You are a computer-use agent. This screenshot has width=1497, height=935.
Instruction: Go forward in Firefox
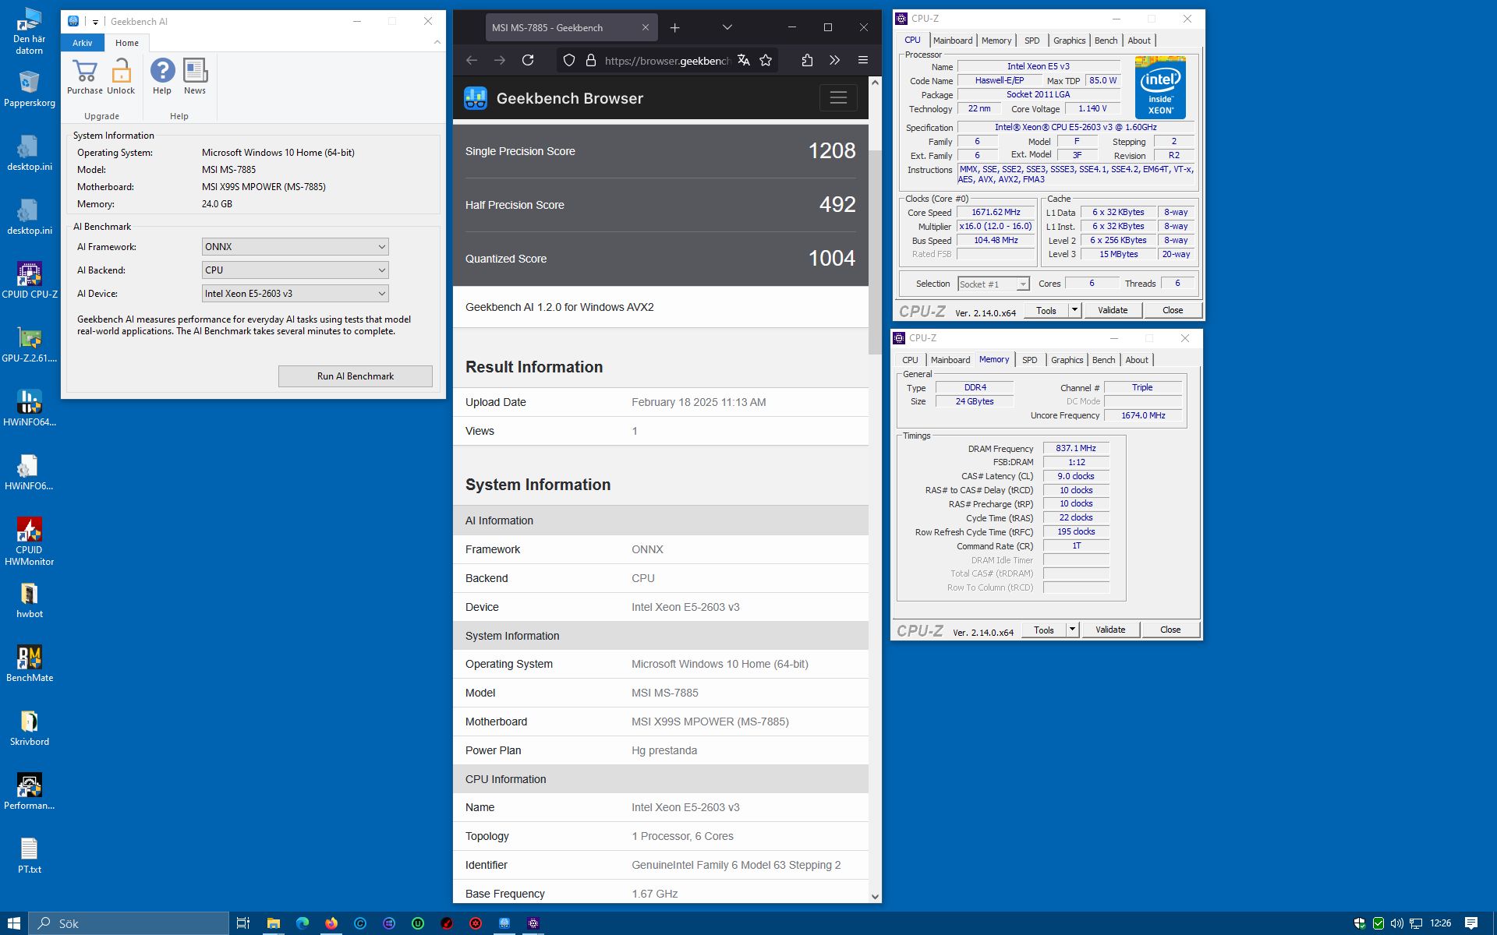(500, 60)
